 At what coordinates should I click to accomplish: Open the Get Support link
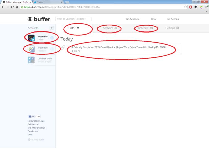click(33, 124)
